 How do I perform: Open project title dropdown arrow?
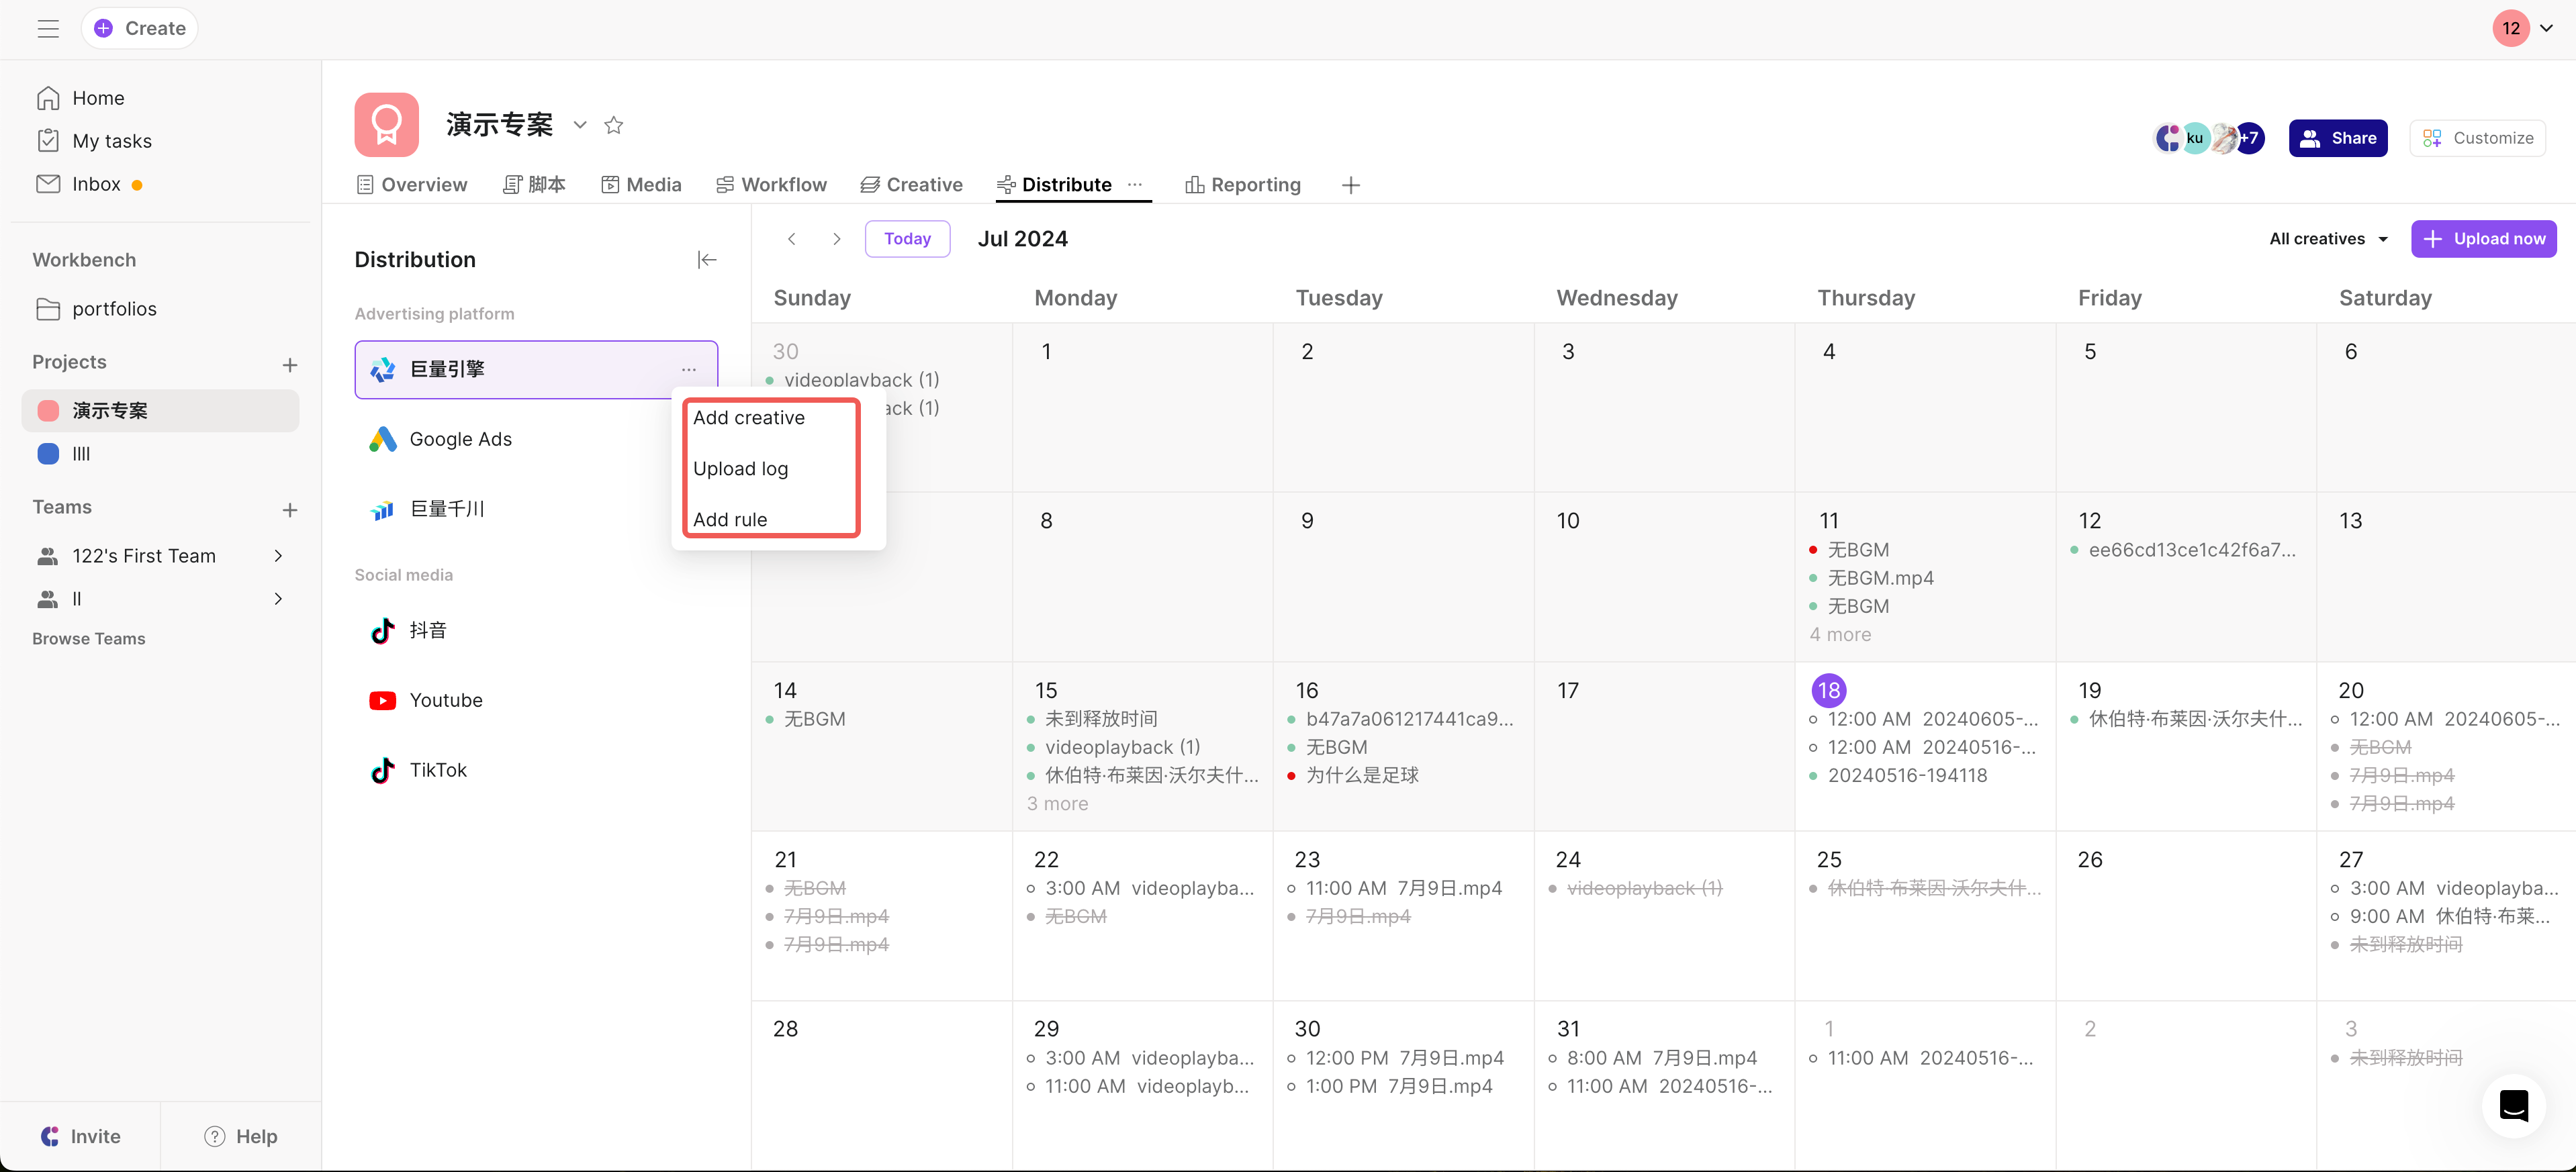[x=580, y=125]
